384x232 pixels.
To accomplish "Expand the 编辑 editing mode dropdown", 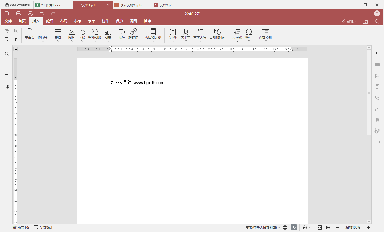I will [349, 21].
